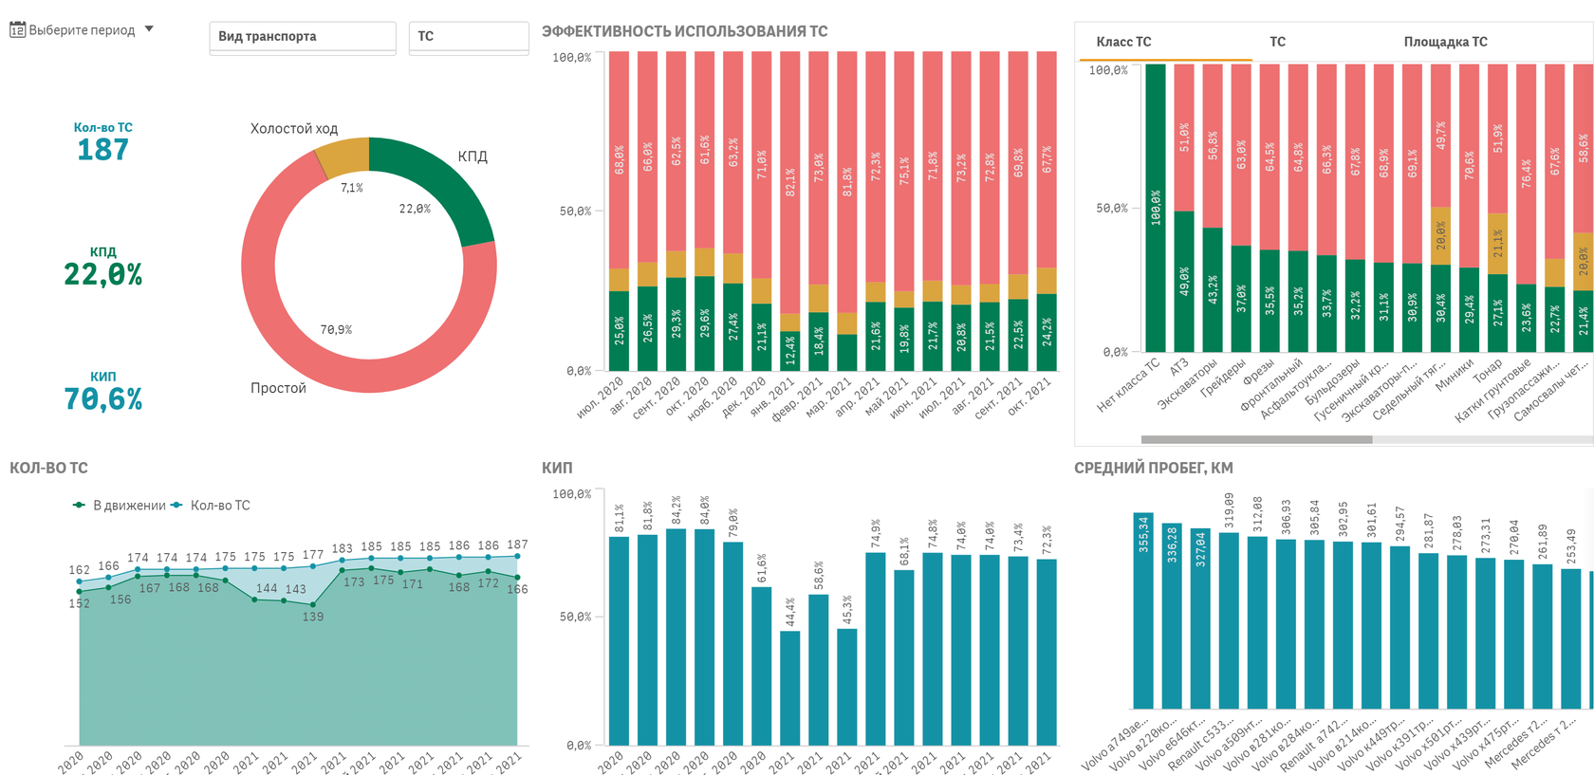1594x775 pixels.
Task: Click the Миники axis label
Action: tap(1455, 375)
